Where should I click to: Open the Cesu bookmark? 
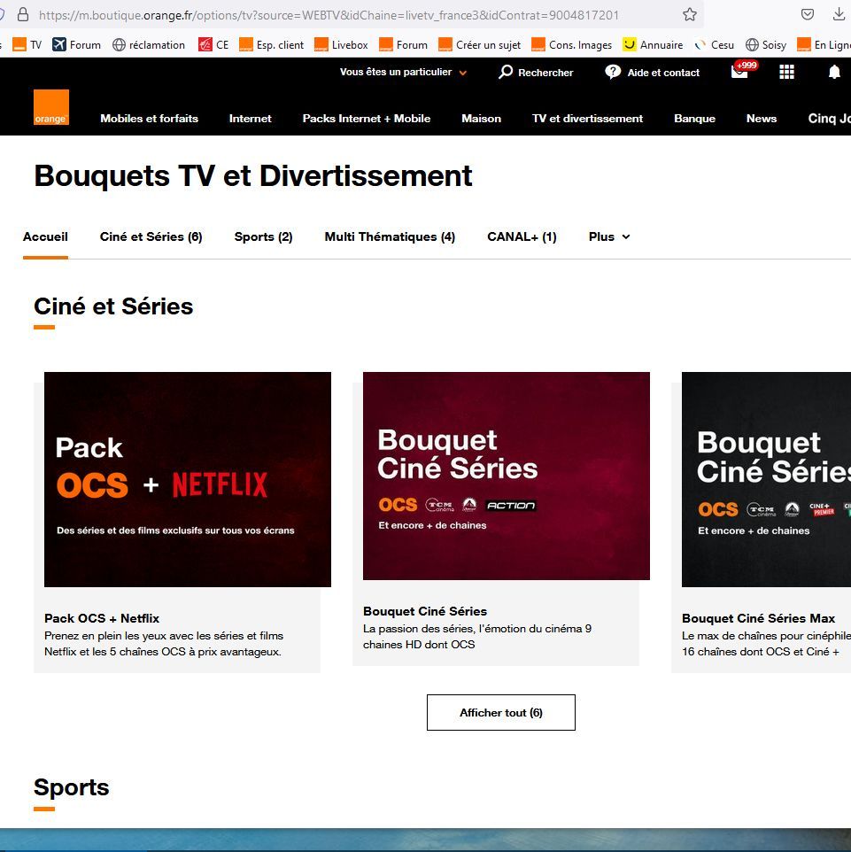point(714,44)
